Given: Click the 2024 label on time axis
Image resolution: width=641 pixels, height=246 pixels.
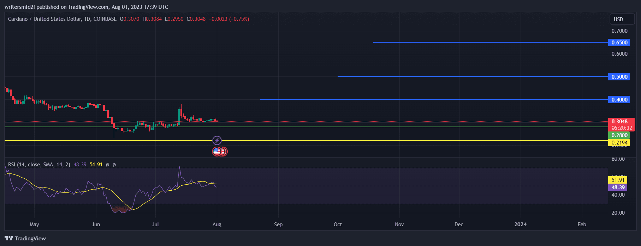Looking at the screenshot, I should click(x=520, y=225).
